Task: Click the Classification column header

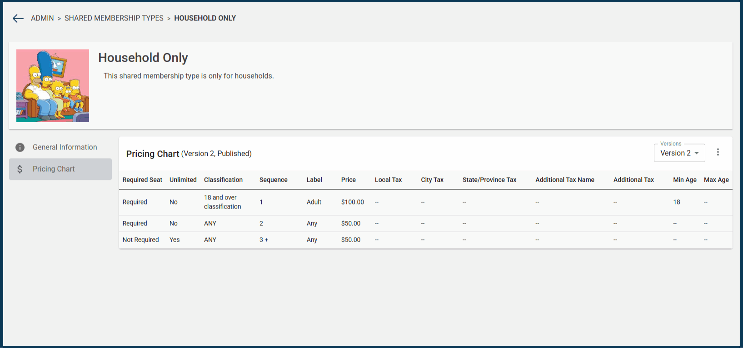Action: (x=223, y=180)
